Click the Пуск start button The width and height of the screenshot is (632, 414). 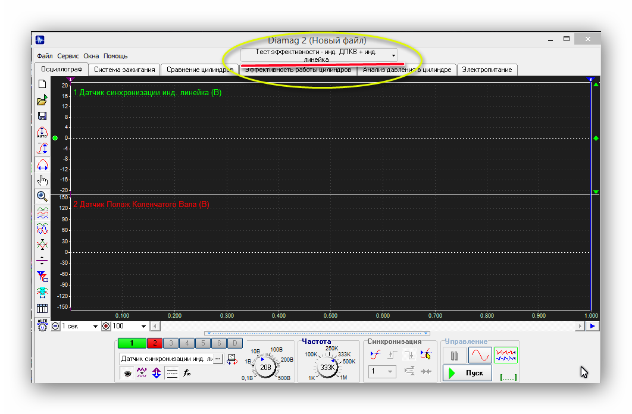[468, 373]
